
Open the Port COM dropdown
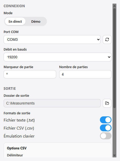[52, 39]
